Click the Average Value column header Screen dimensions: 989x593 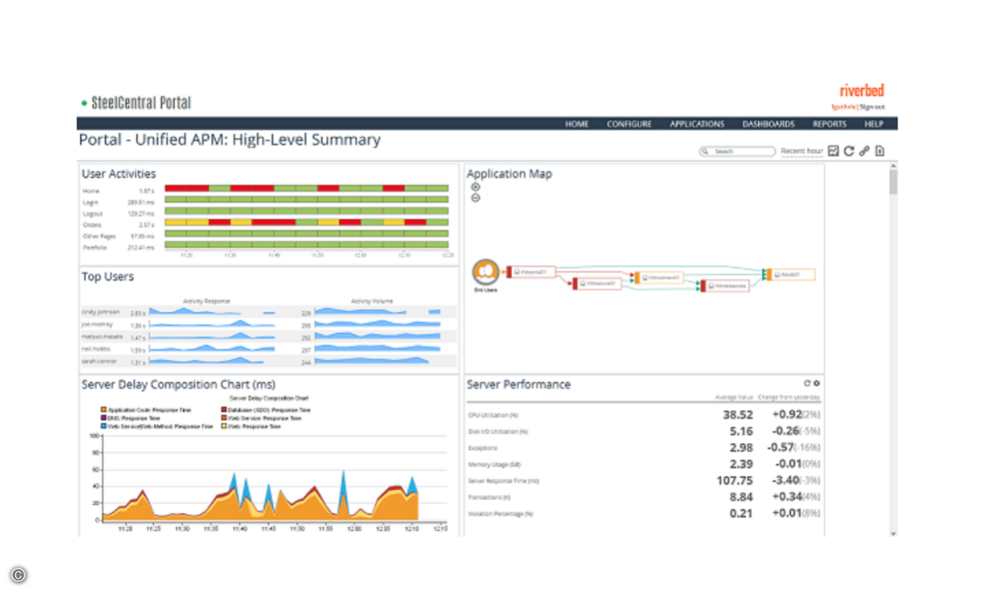(734, 398)
